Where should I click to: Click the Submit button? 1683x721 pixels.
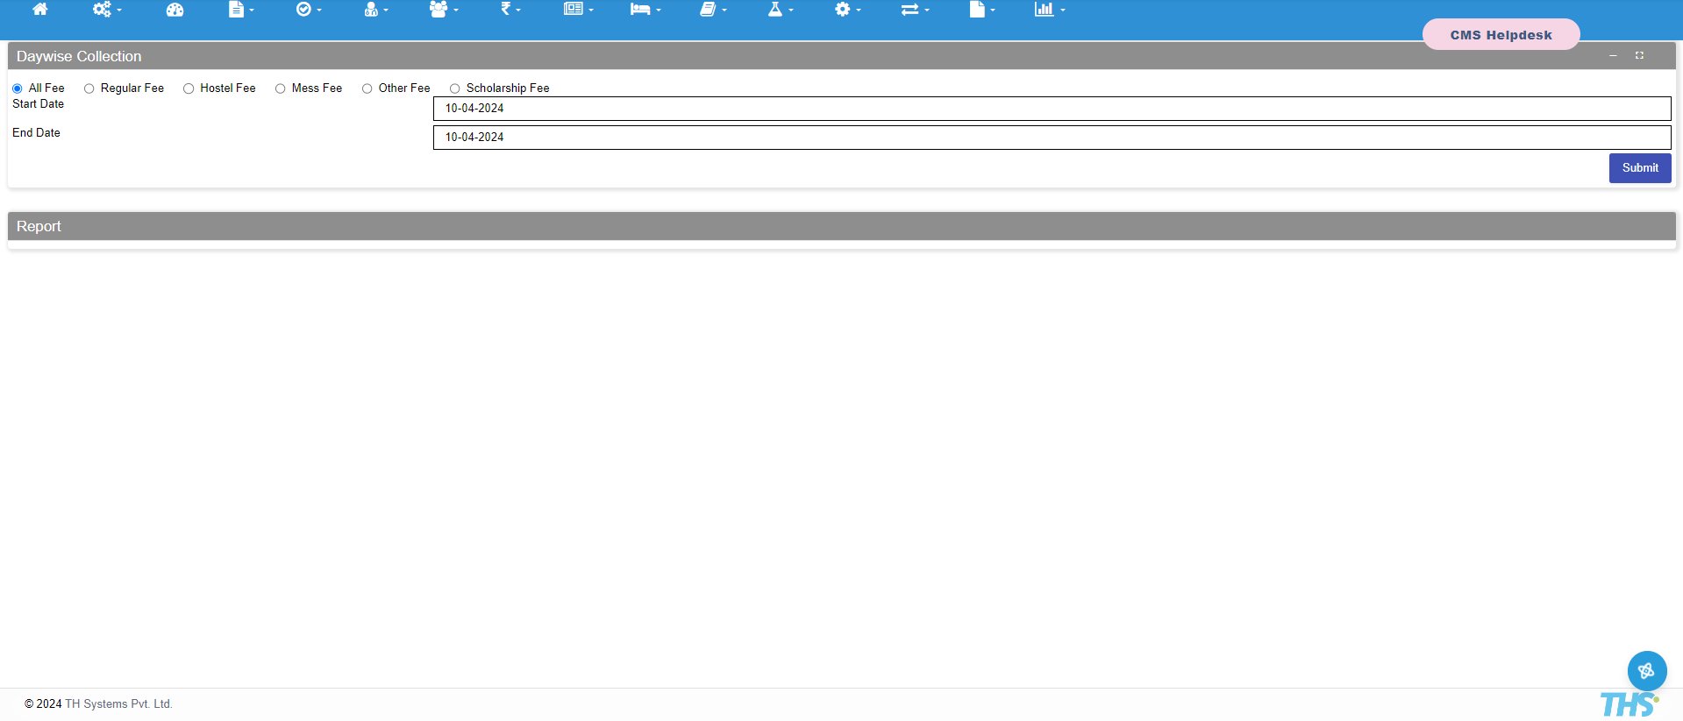point(1639,168)
